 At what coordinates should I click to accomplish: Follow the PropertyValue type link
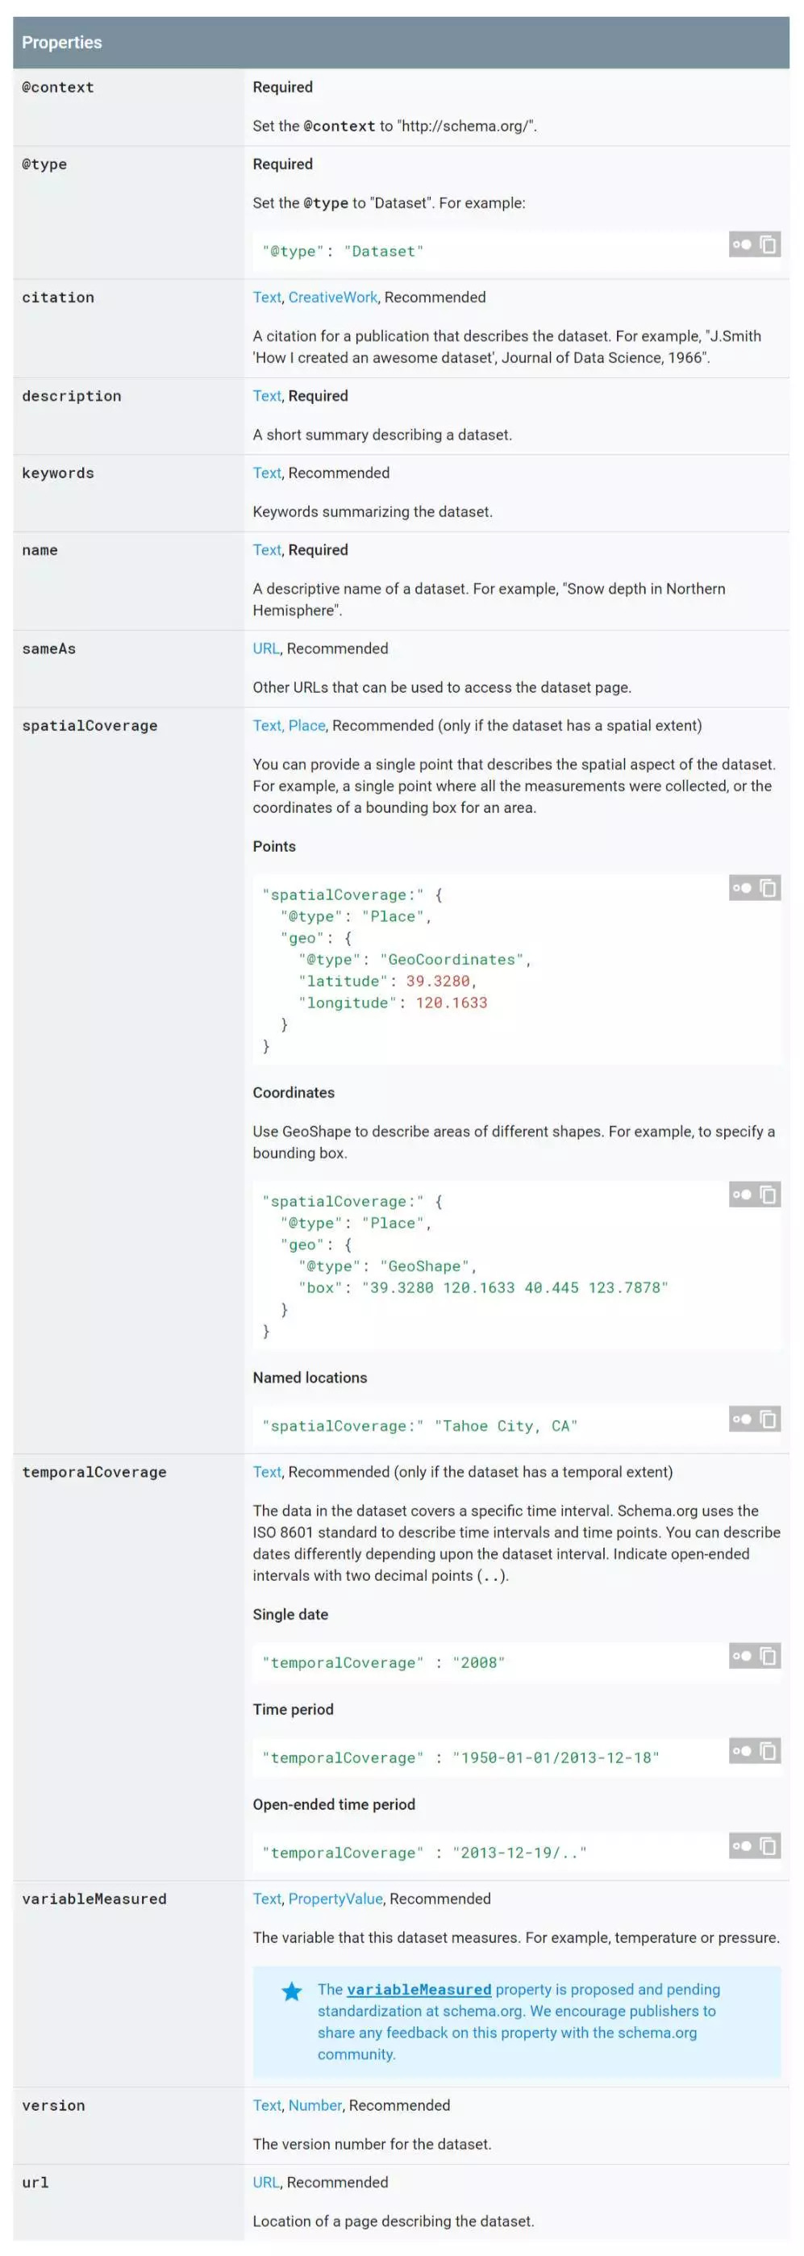click(335, 1899)
